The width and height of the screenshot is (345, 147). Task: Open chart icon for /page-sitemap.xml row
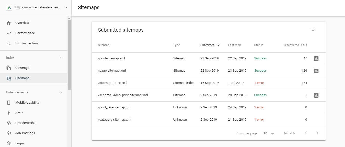point(316,71)
